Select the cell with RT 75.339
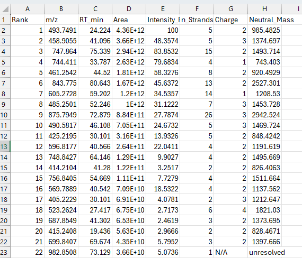 [x=95, y=51]
